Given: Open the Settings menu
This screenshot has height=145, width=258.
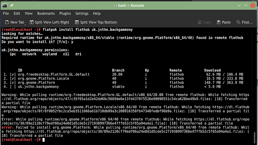Looking at the screenshot, I should (x=82, y=13).
